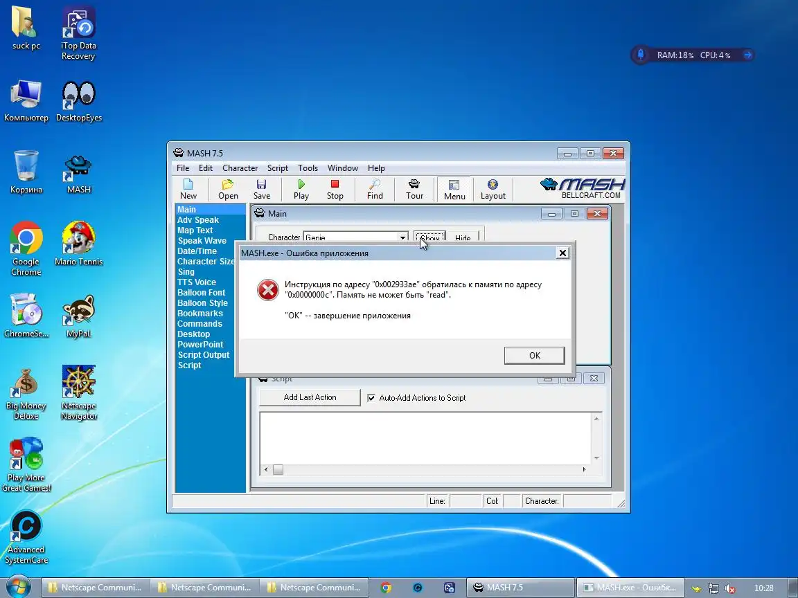Select Adv Speak in the sidebar
Image resolution: width=798 pixels, height=598 pixels.
point(198,219)
